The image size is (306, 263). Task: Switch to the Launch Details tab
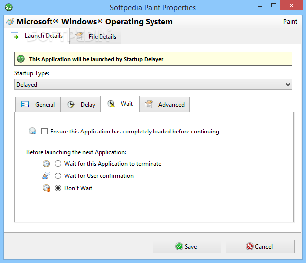[37, 36]
